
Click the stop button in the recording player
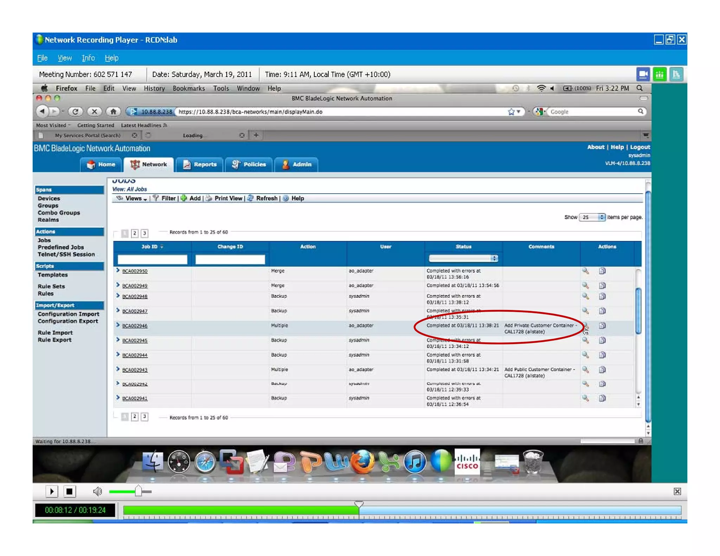click(69, 491)
